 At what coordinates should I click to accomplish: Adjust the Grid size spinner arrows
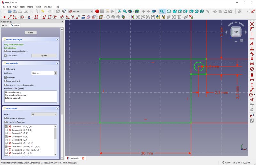click(55, 73)
